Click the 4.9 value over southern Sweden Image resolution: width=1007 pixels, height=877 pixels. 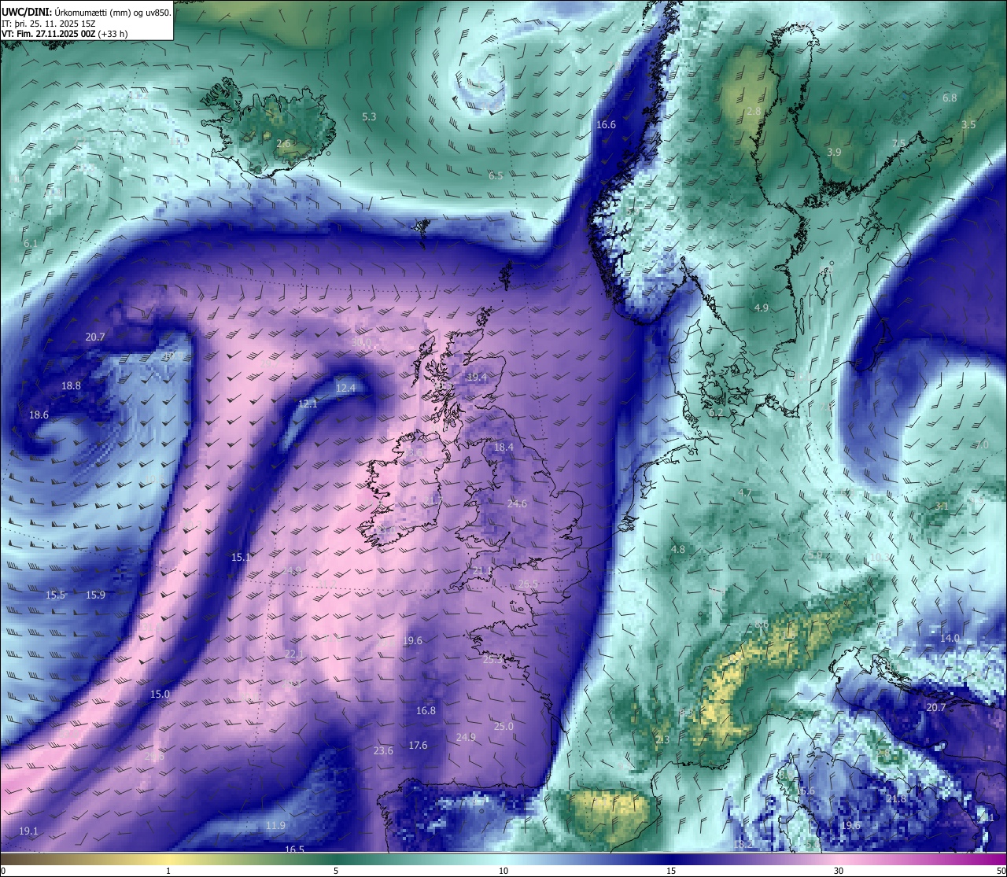(761, 308)
